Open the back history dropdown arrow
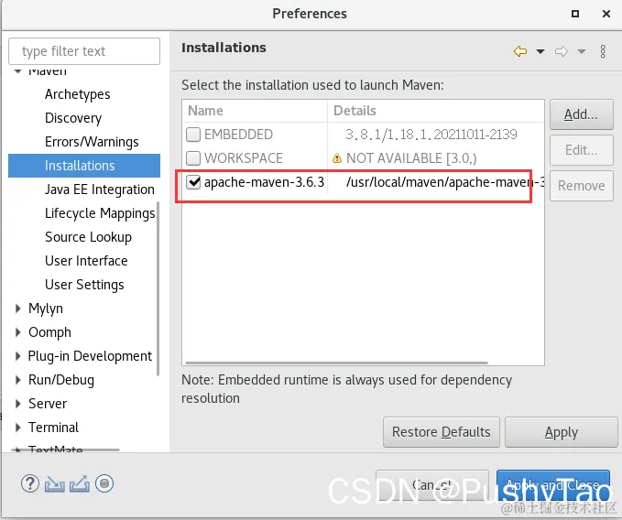This screenshot has width=622, height=520. 540,51
